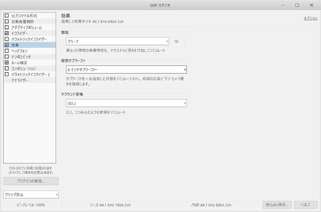This screenshot has width=321, height=212.
Task: Tick the パラメトリックイコライザー 2 checkbox
Action: pos(7,74)
